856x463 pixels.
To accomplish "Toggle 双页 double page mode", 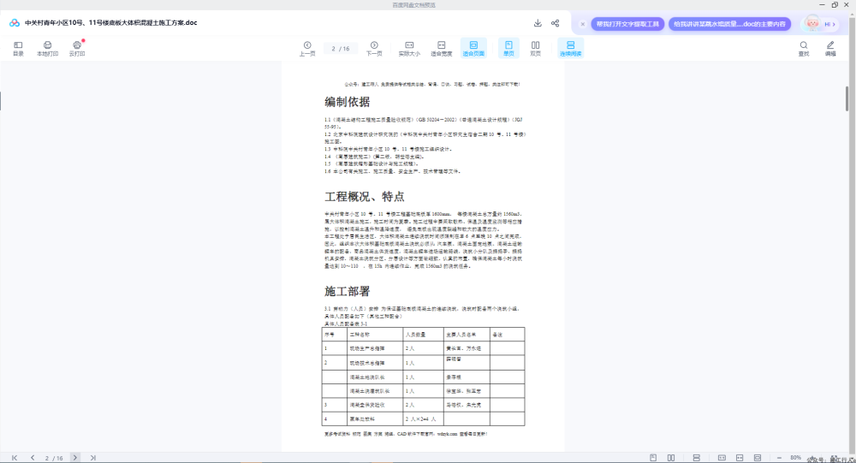I will point(536,49).
